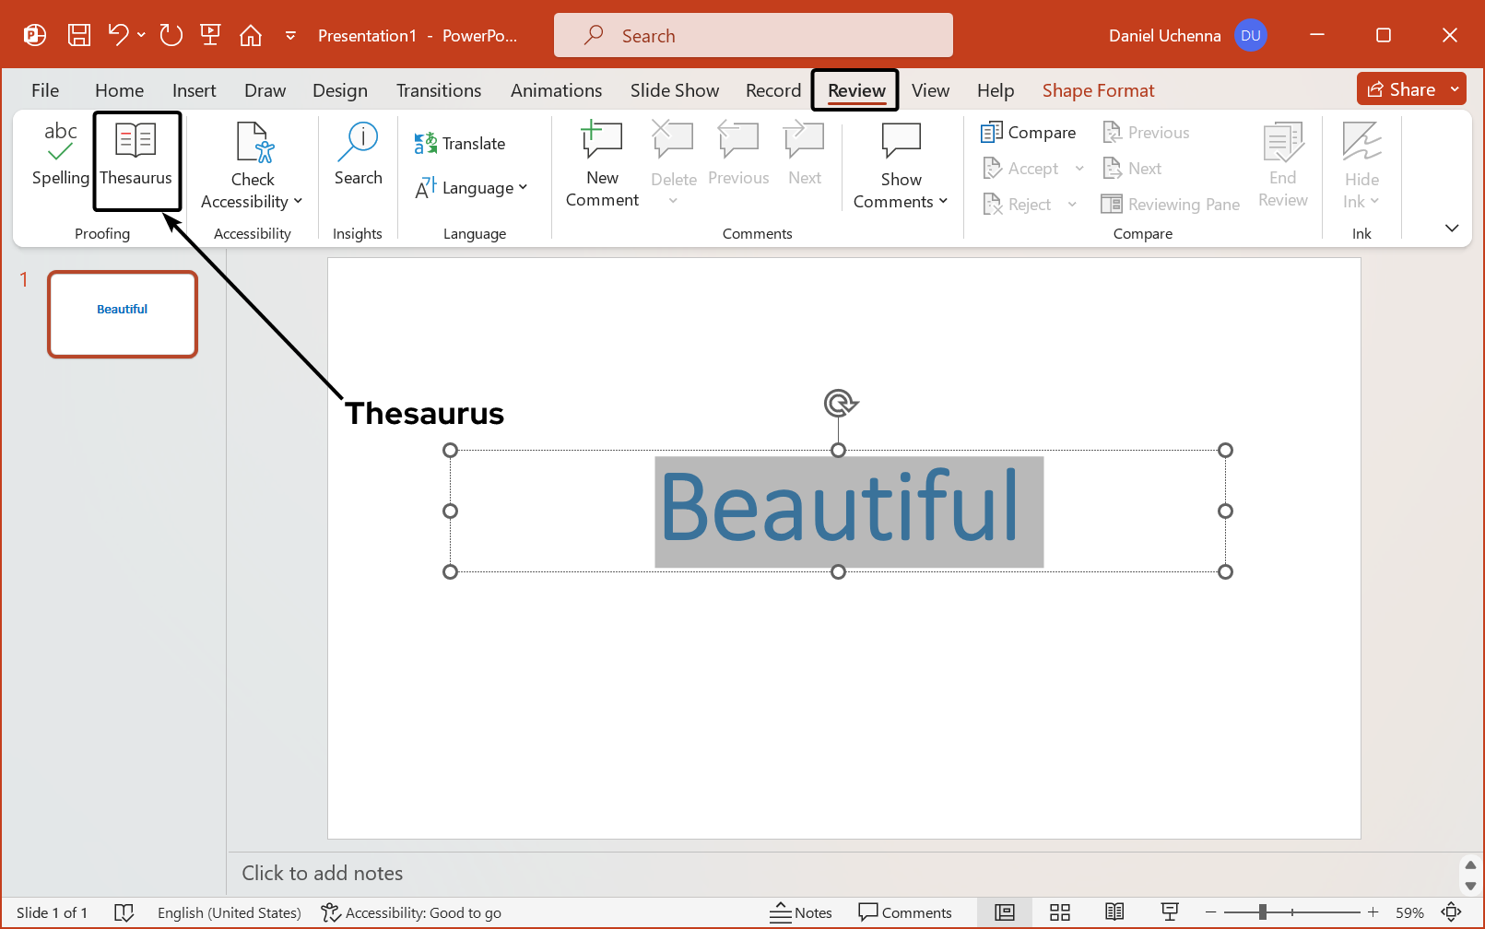Translate the selected text

460,143
